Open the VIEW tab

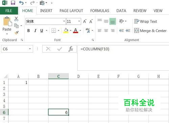click(158, 11)
